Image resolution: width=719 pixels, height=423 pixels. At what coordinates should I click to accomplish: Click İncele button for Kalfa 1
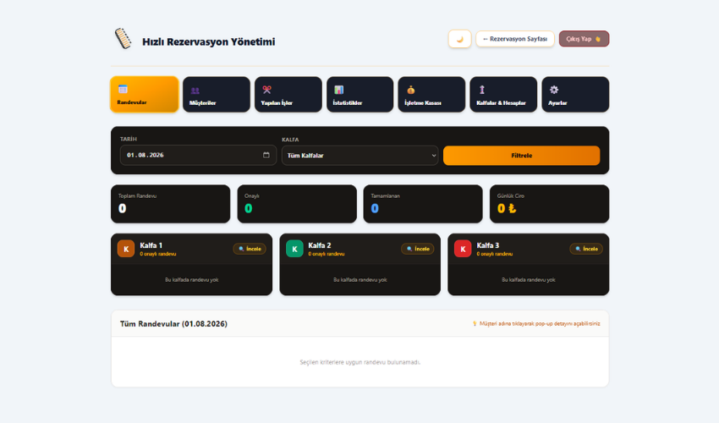tap(250, 249)
